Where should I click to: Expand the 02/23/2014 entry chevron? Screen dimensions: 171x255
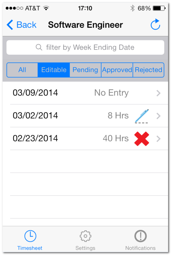(x=158, y=139)
